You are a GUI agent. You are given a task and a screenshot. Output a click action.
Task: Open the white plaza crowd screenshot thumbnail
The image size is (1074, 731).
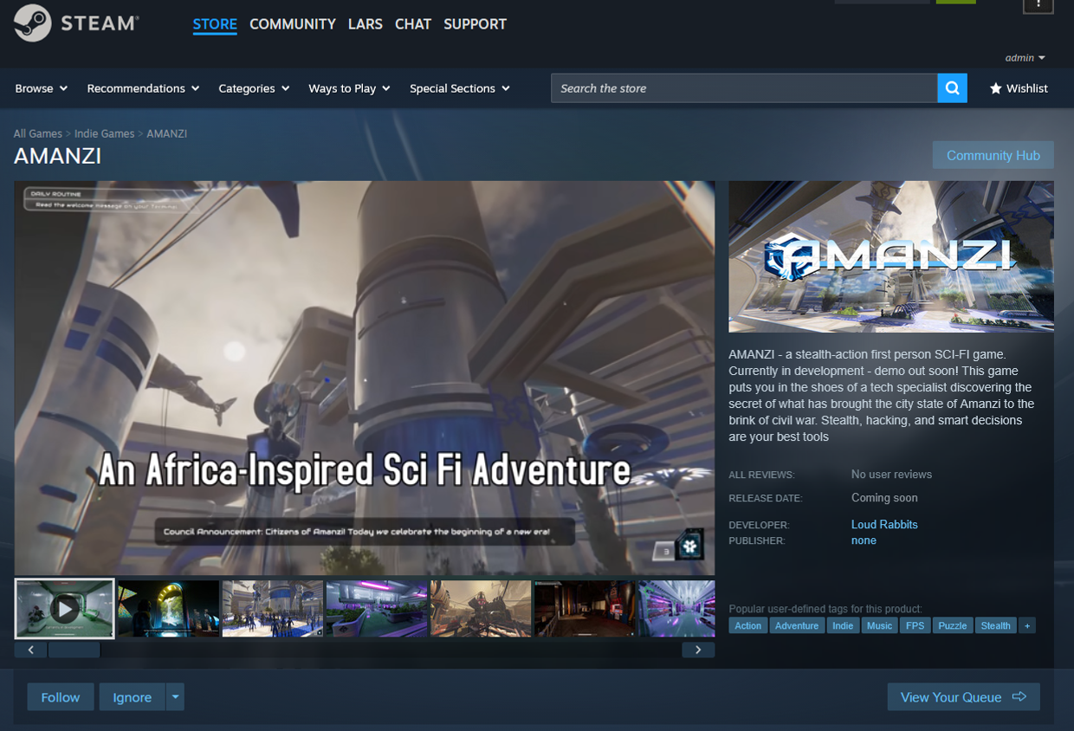273,609
